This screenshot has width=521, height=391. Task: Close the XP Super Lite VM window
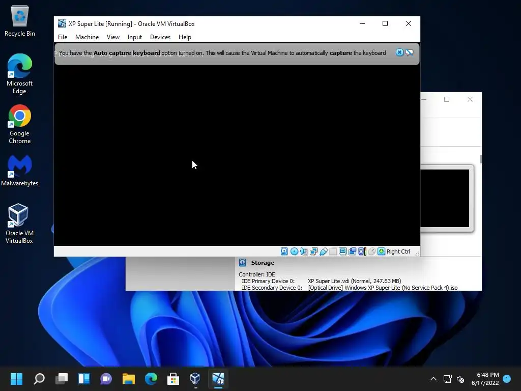[x=409, y=23]
